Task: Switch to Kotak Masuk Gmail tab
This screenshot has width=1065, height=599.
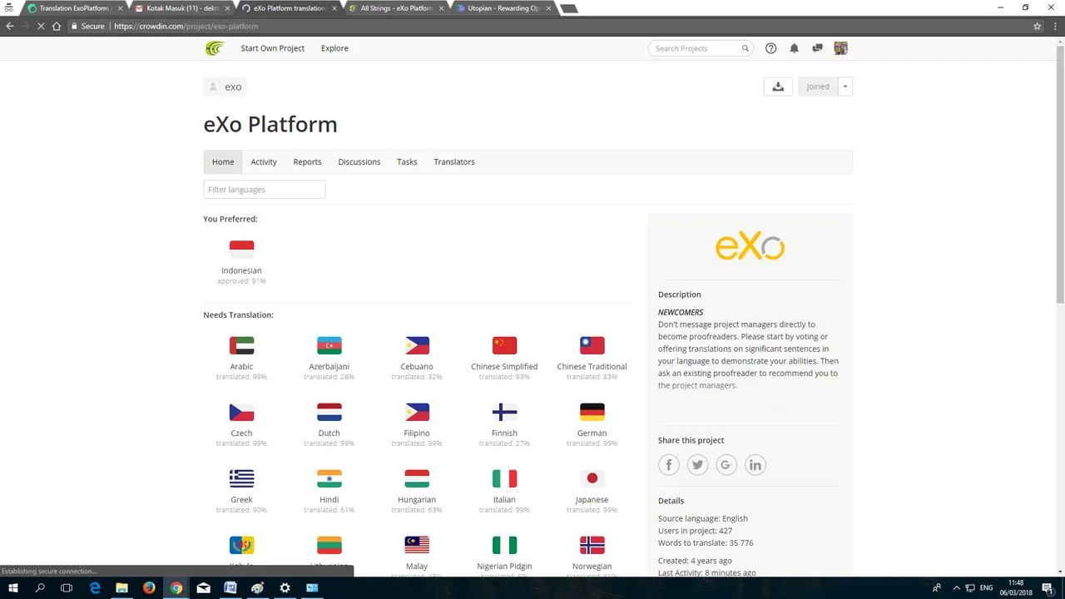Action: click(x=182, y=8)
